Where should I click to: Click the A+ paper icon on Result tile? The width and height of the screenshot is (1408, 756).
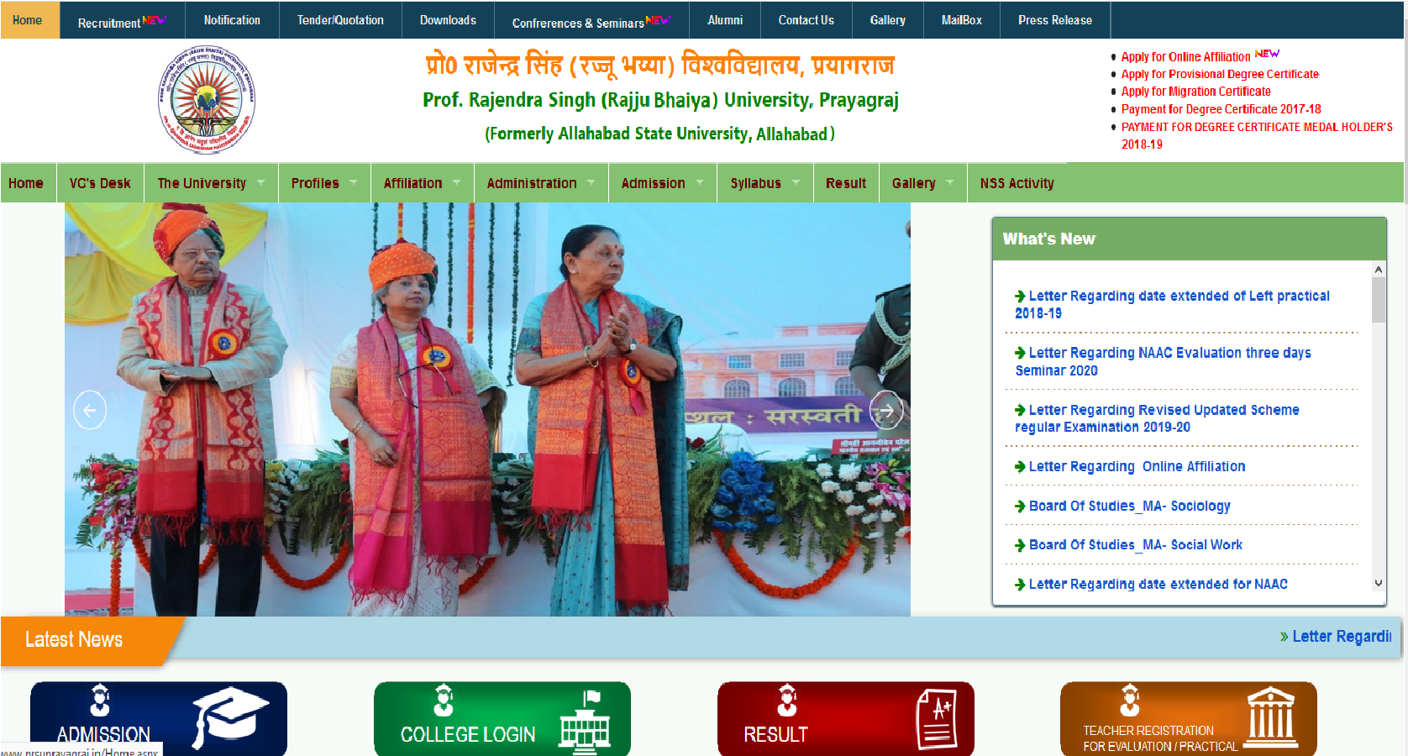tap(937, 718)
